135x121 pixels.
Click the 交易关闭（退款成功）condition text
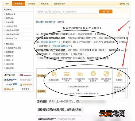point(83,93)
